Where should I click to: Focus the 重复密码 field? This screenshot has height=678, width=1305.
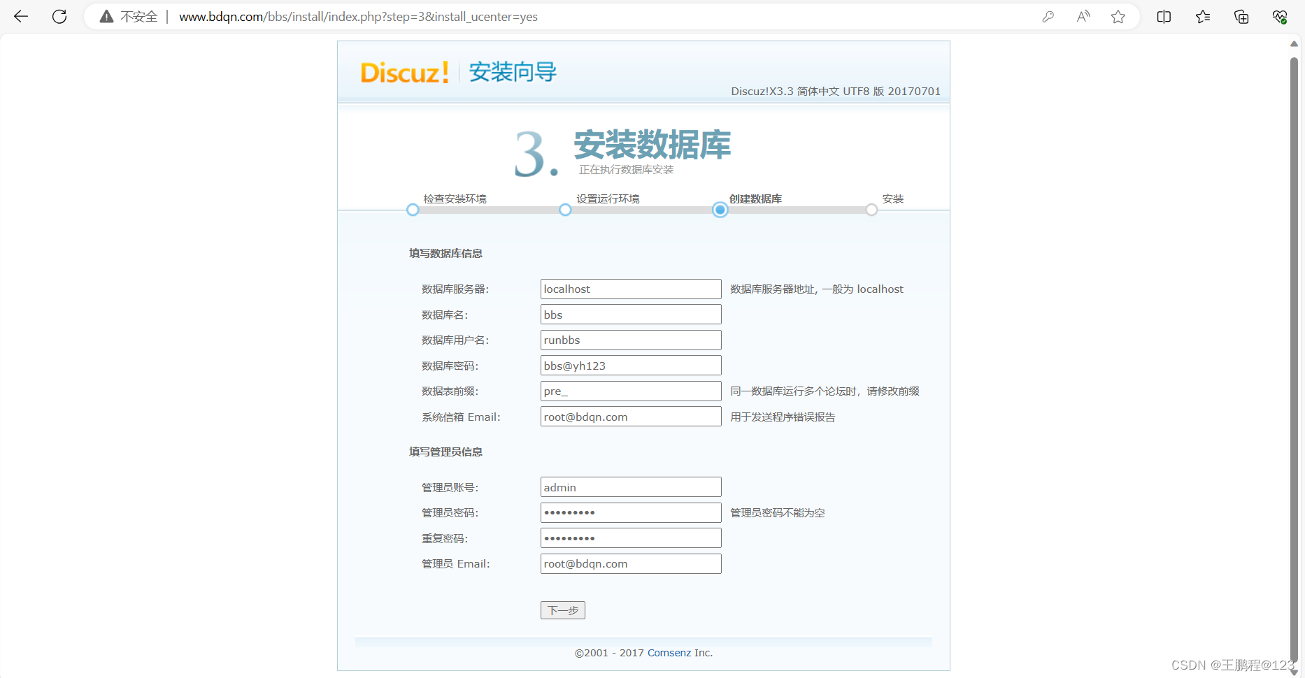pyautogui.click(x=631, y=538)
